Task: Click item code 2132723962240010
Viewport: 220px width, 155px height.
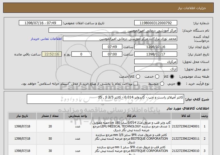Action: [186, 151]
